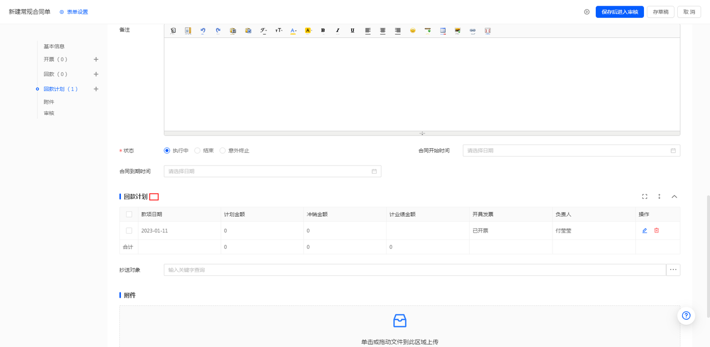Open help with question mark button
710x347 pixels.
(686, 315)
